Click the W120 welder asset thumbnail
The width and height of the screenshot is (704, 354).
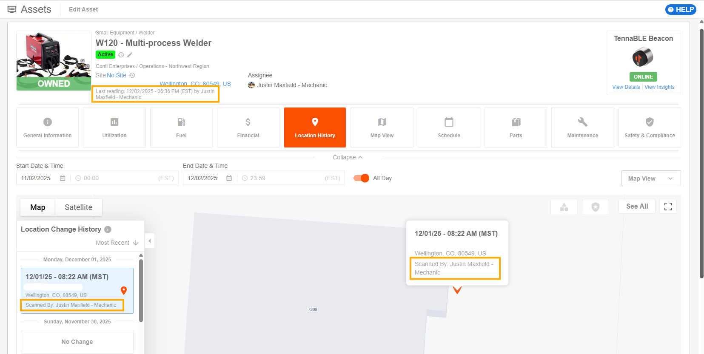[54, 60]
